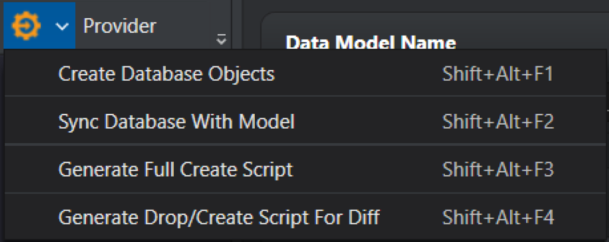Open the dropdown arrow beside the gear icon
Screen dimensions: 609x242
(62, 26)
